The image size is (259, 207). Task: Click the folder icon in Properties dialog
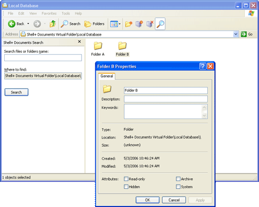(x=107, y=89)
